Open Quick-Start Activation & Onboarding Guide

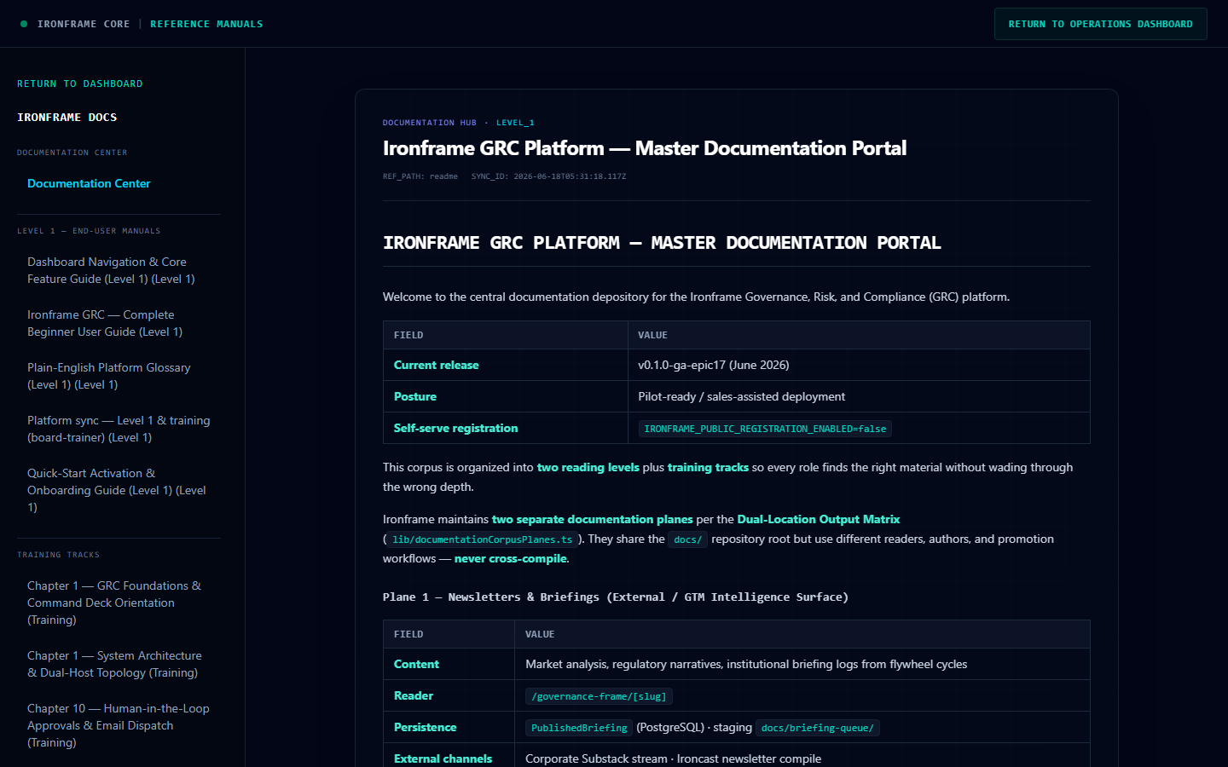(x=119, y=490)
